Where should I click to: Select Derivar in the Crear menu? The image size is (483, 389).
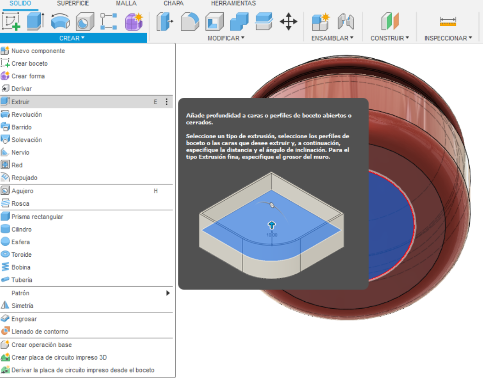[87, 89]
